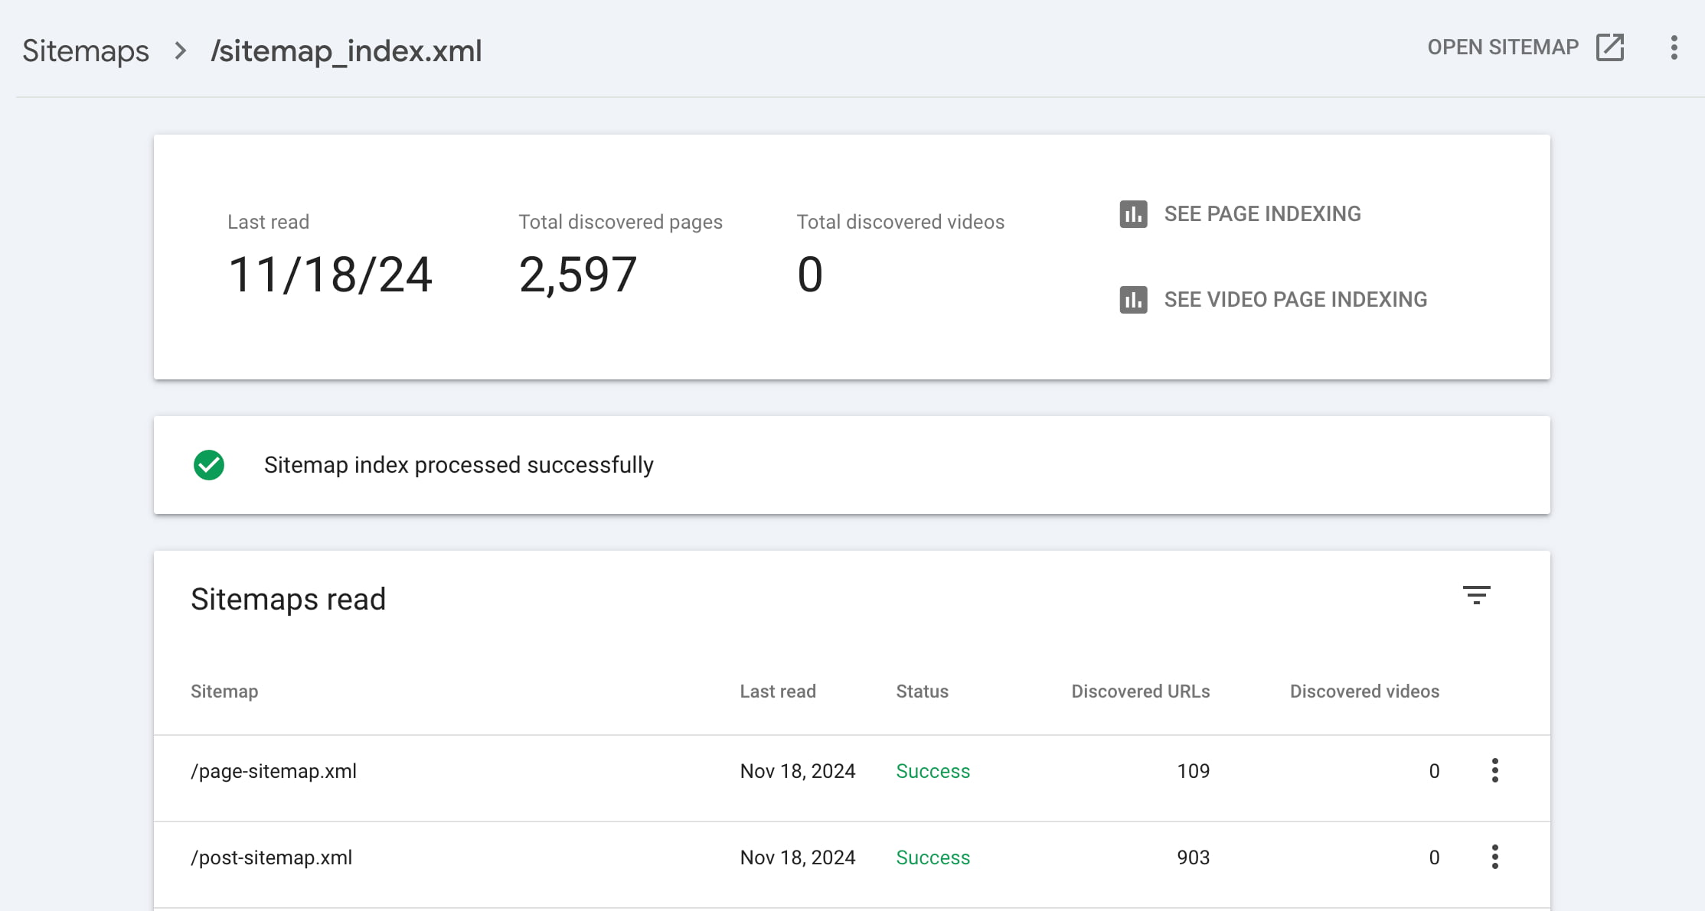The width and height of the screenshot is (1705, 911).
Task: Click the bar chart icon beside See Video Page Indexing
Action: coord(1133,300)
